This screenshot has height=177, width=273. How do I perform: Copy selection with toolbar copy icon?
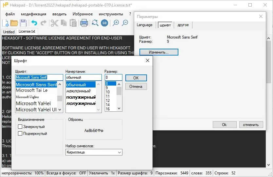click(x=64, y=23)
